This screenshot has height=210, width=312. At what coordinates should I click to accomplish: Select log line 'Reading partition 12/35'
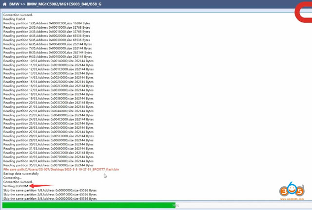point(48,69)
